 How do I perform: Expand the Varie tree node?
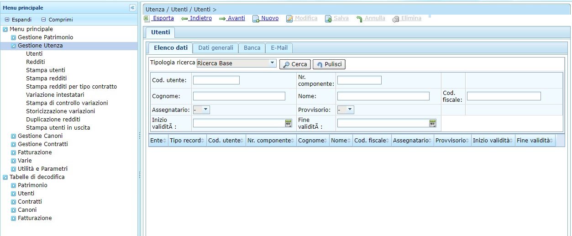[x=14, y=161]
